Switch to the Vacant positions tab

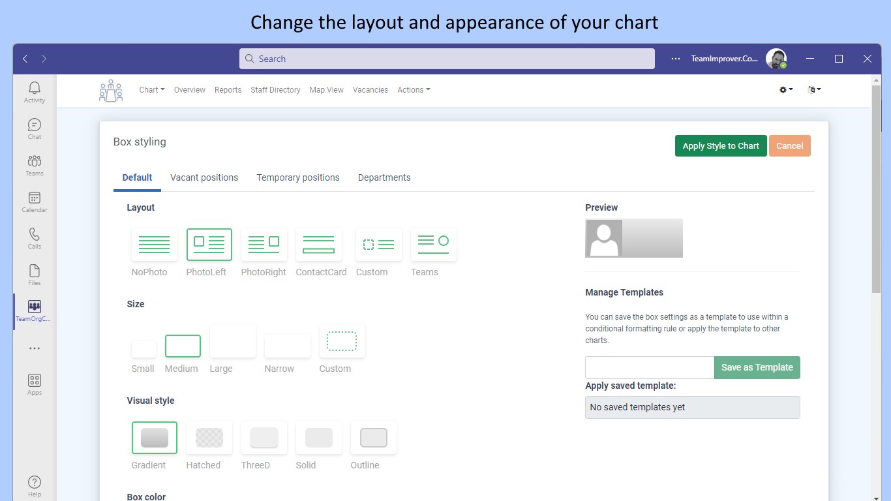click(204, 177)
